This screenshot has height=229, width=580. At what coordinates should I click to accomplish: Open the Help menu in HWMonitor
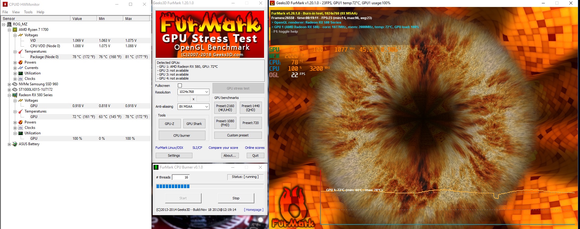40,12
